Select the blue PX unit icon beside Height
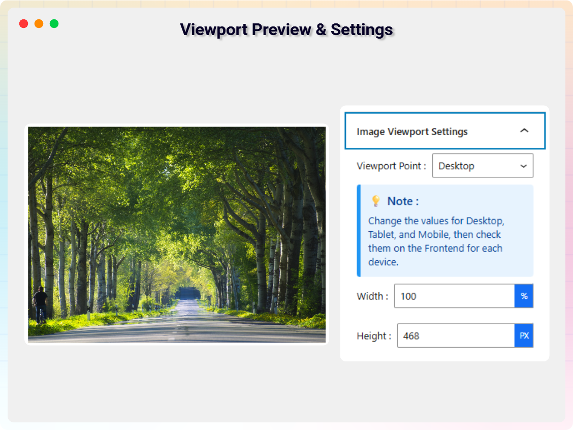573x430 pixels. pos(524,335)
